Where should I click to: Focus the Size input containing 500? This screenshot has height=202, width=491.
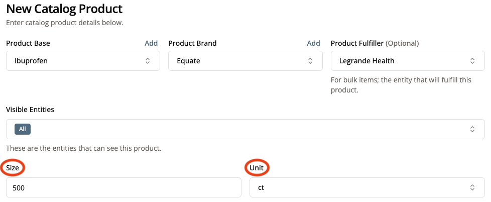pyautogui.click(x=124, y=187)
